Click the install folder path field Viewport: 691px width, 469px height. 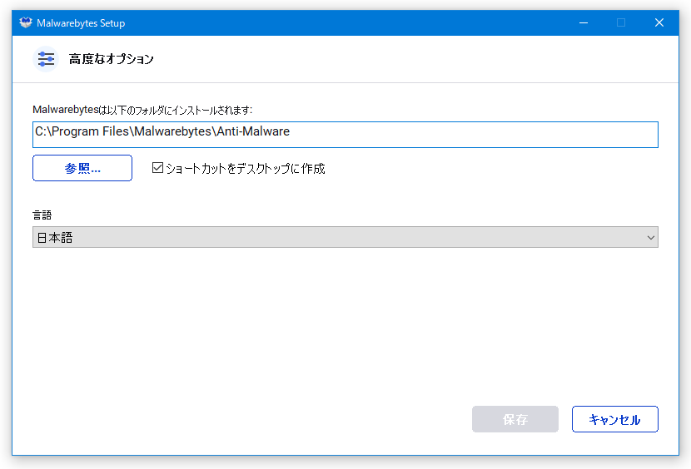coord(345,135)
